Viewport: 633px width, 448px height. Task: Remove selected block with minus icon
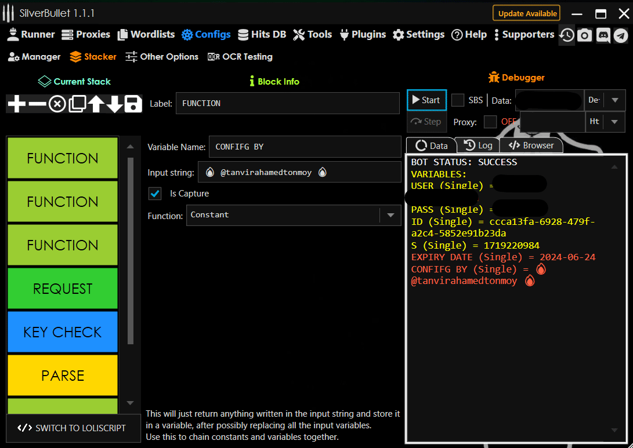(38, 104)
